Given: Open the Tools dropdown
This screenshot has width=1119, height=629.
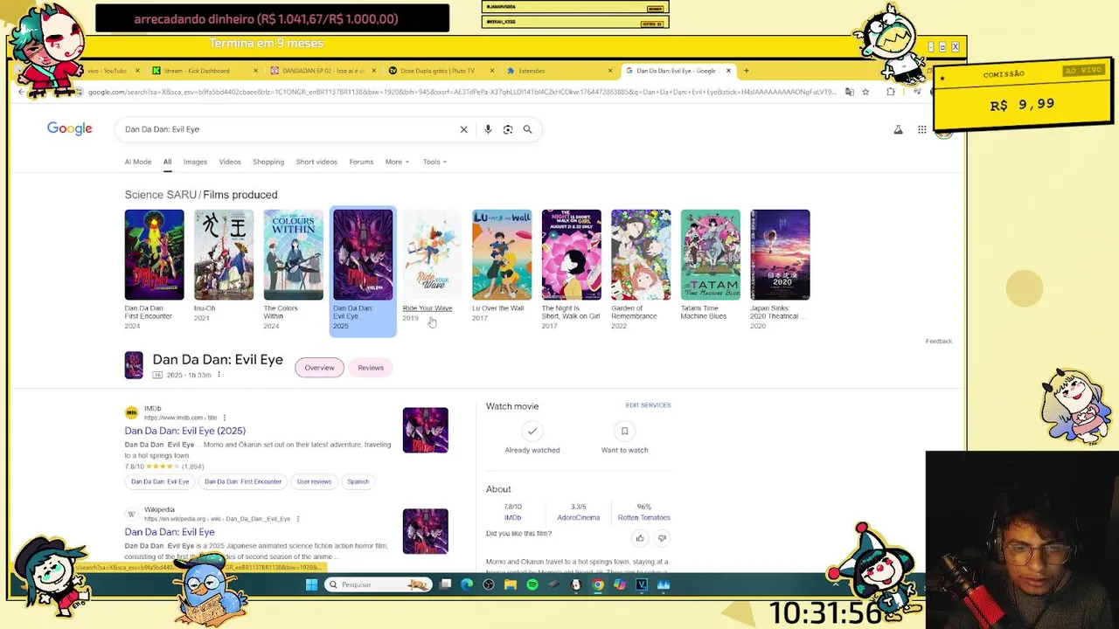Looking at the screenshot, I should click(x=434, y=162).
